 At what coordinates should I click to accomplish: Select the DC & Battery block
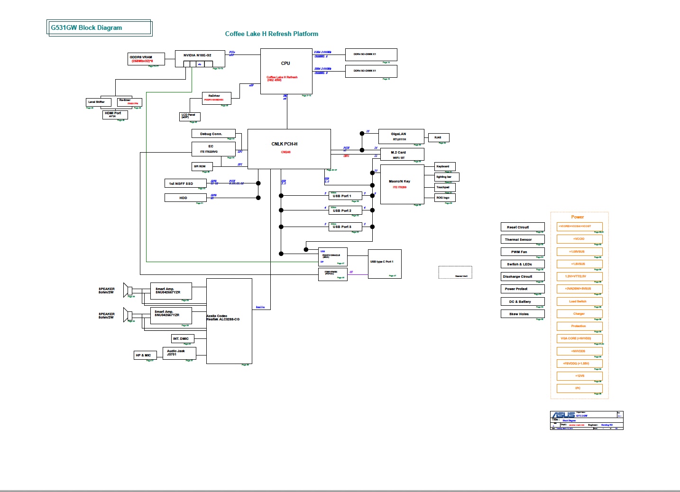(523, 301)
